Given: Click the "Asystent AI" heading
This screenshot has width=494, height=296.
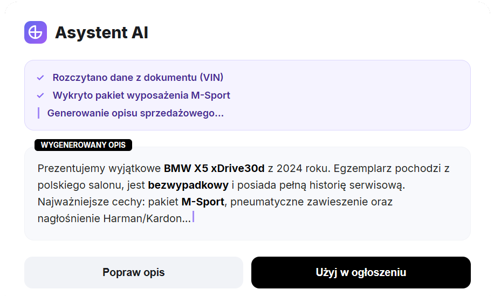Looking at the screenshot, I should pyautogui.click(x=101, y=32).
